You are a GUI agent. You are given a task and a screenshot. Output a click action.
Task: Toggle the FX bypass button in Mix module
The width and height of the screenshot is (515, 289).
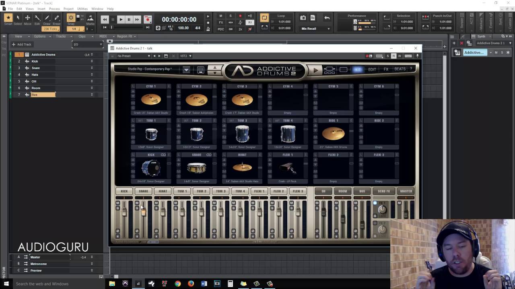220,22
